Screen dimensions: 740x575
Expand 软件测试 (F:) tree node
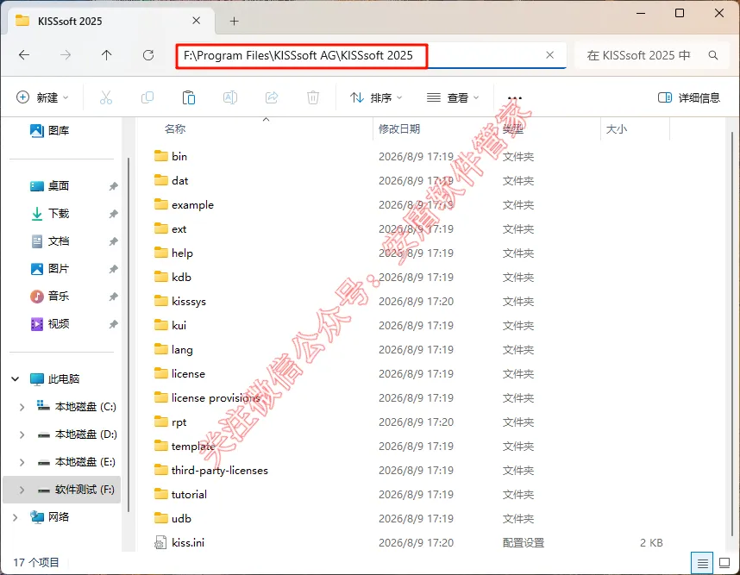[x=22, y=491]
